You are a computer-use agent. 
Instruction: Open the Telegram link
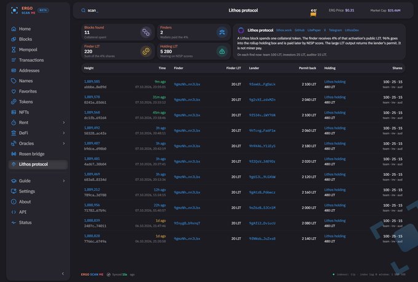click(x=335, y=30)
